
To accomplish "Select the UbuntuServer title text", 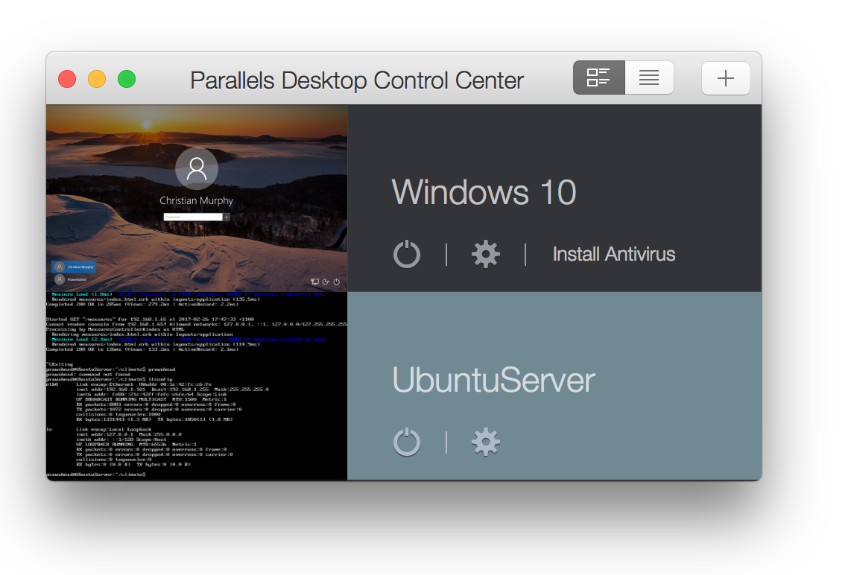I will click(x=493, y=380).
